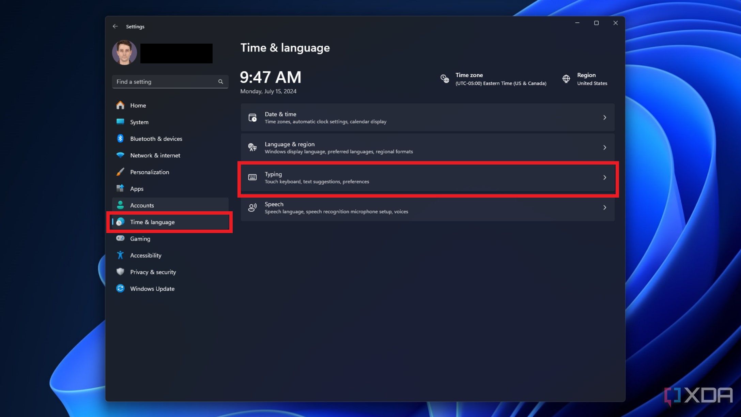
Task: Click Monday, July 15, 2024 date
Action: tap(268, 91)
